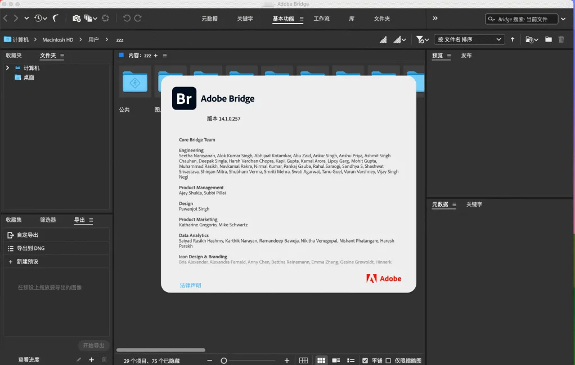Go forward with the right arrow
575x365 pixels.
click(16, 19)
